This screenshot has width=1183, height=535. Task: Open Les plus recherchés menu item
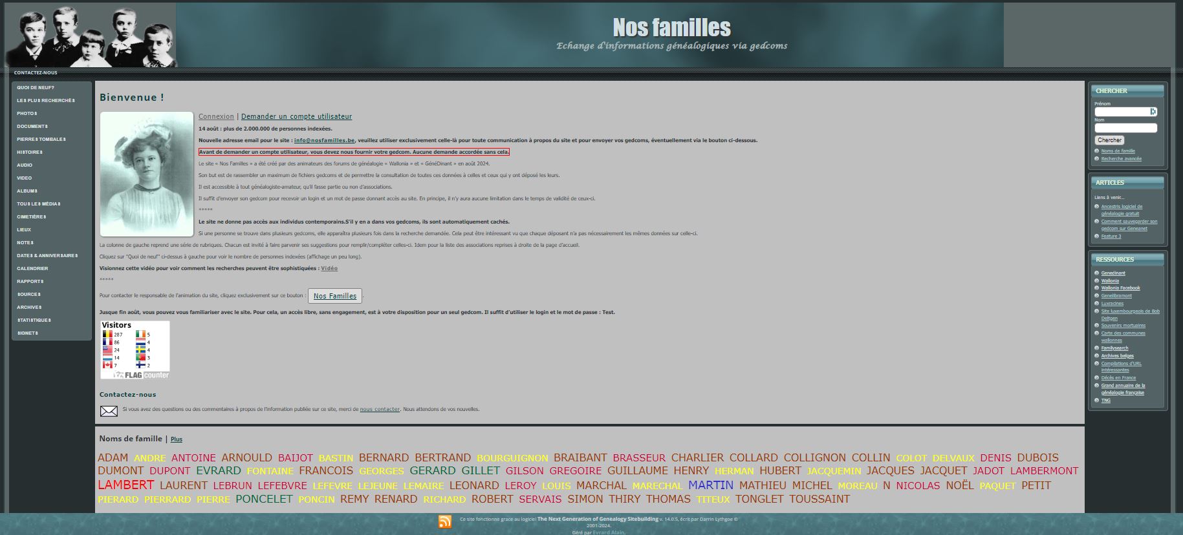click(x=46, y=101)
